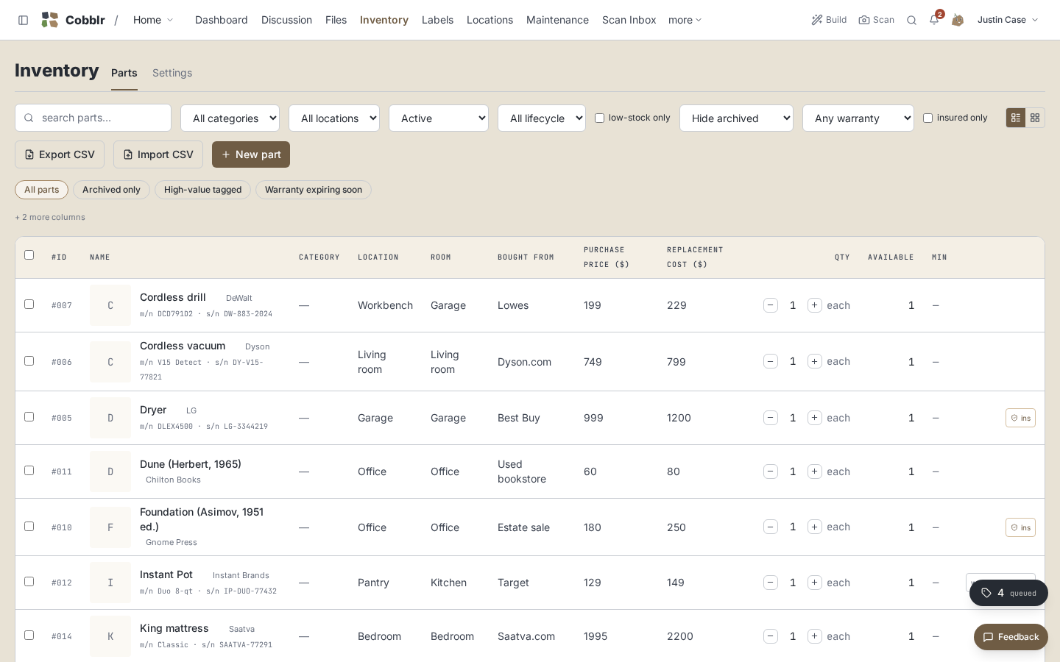Create a New part
Image resolution: width=1060 pixels, height=662 pixels.
pyautogui.click(x=251, y=154)
